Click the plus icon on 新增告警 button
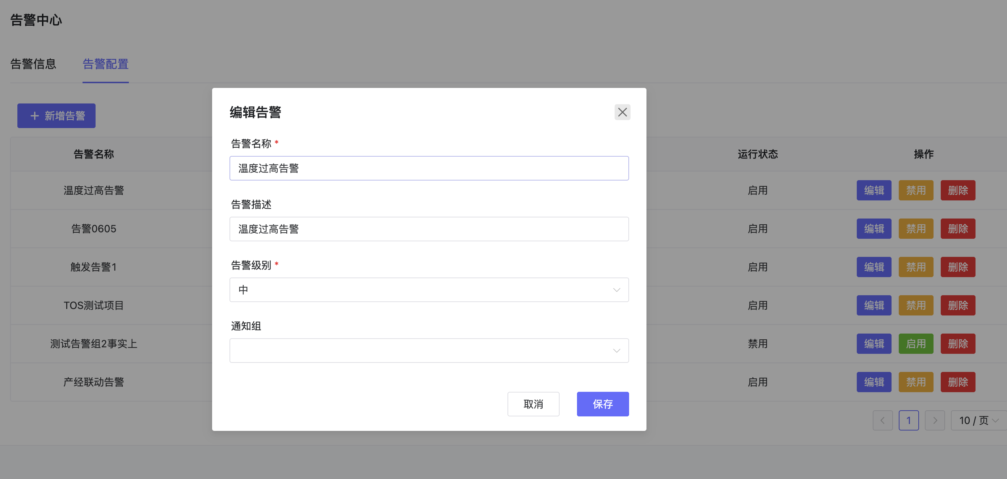Screen dimensions: 1007x479 [x=34, y=115]
